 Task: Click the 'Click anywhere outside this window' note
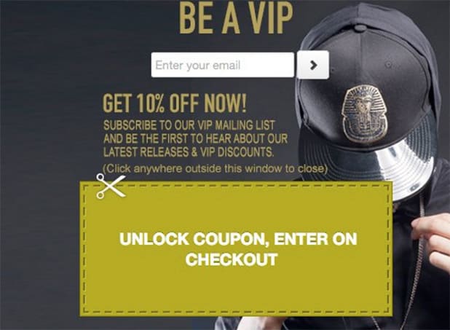[x=215, y=168]
